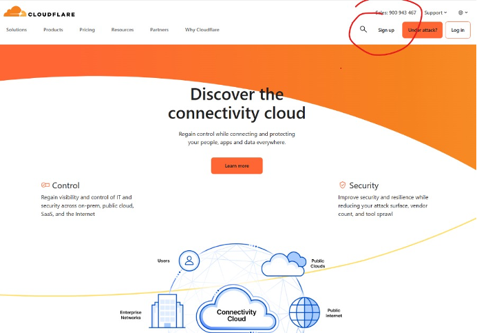Click the Sign up link
This screenshot has height=333, width=477.
386,30
